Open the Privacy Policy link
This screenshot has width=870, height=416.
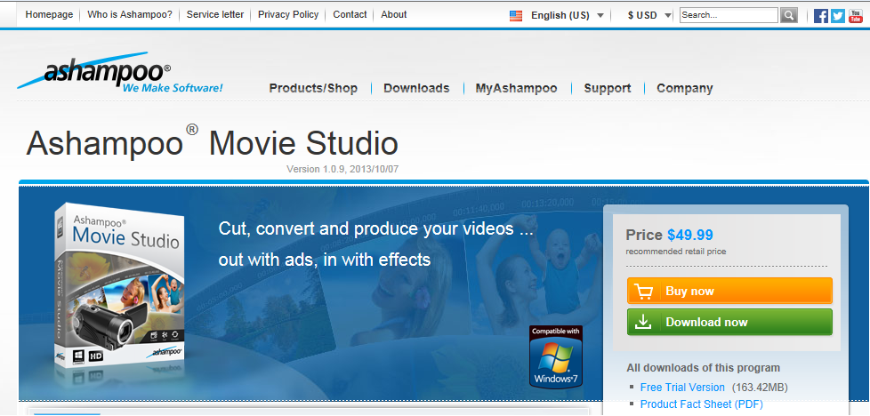[x=288, y=14]
